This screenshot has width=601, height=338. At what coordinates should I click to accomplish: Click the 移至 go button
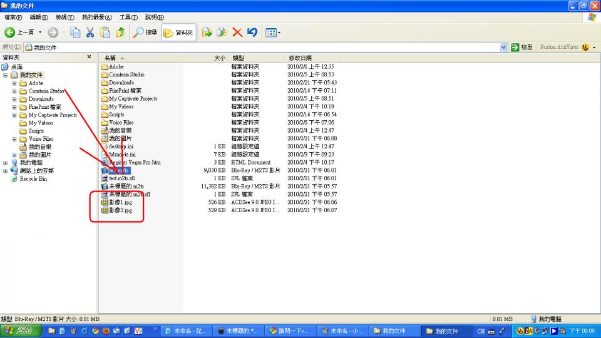pyautogui.click(x=522, y=48)
